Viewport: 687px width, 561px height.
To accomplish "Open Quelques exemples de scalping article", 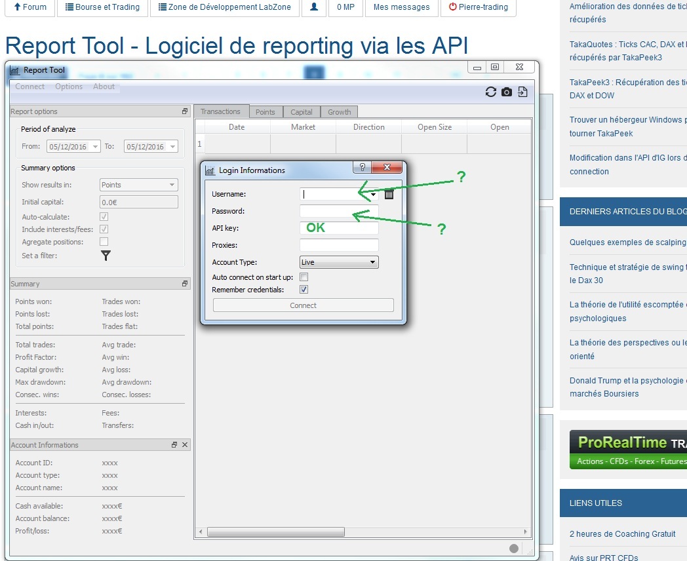I will (x=628, y=242).
